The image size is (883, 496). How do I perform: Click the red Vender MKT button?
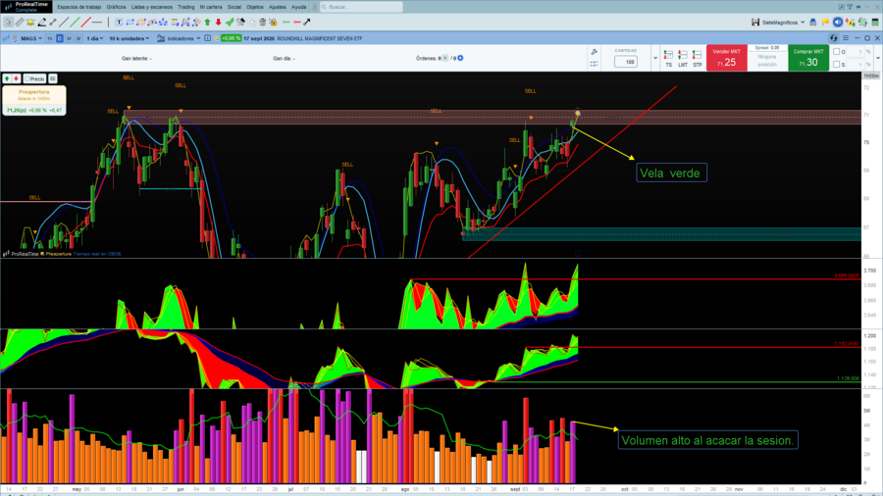coord(726,58)
